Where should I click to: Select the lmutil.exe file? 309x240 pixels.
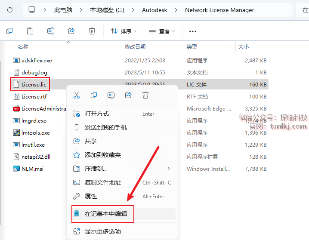pos(33,145)
